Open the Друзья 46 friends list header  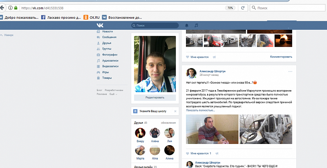tap(141, 123)
